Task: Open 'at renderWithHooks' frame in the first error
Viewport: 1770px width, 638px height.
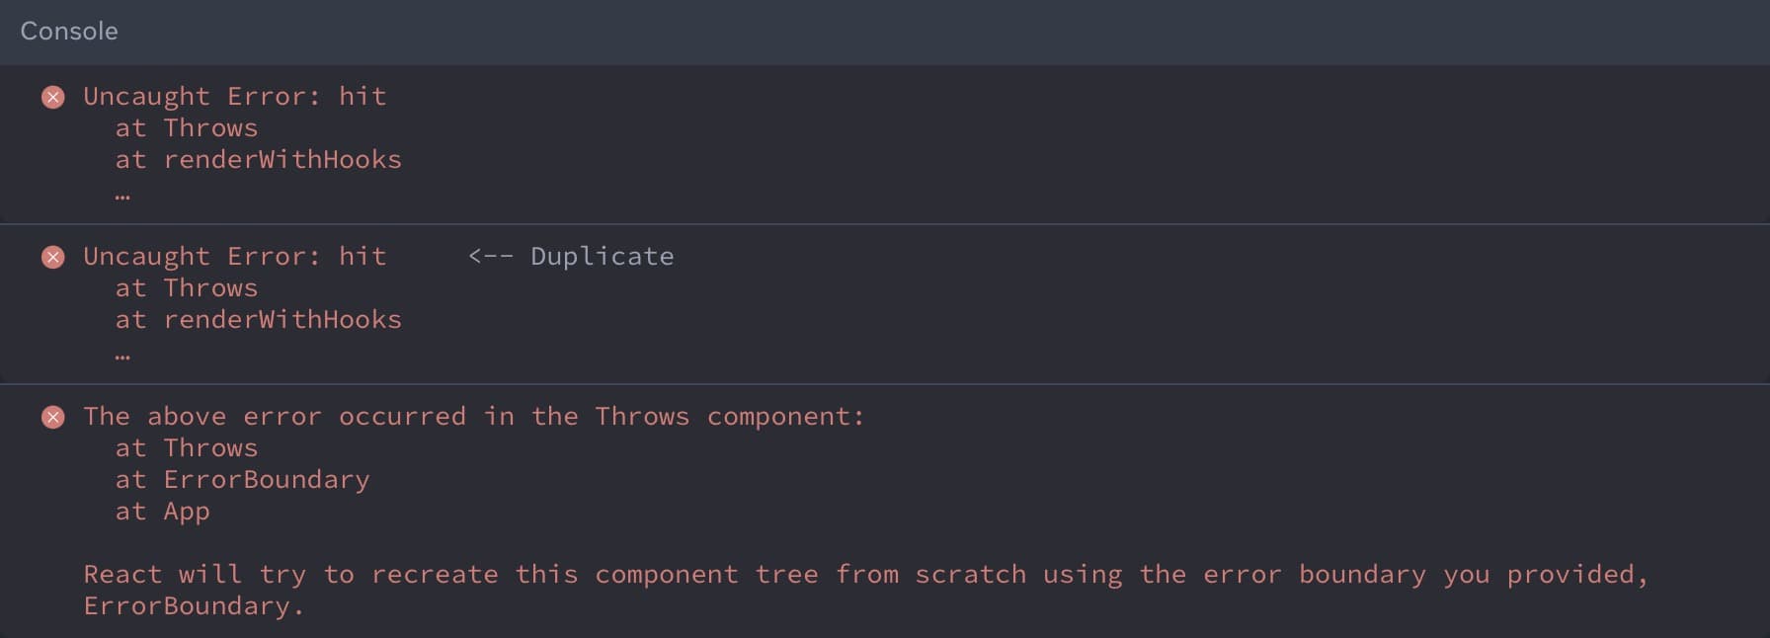Action: (x=259, y=160)
